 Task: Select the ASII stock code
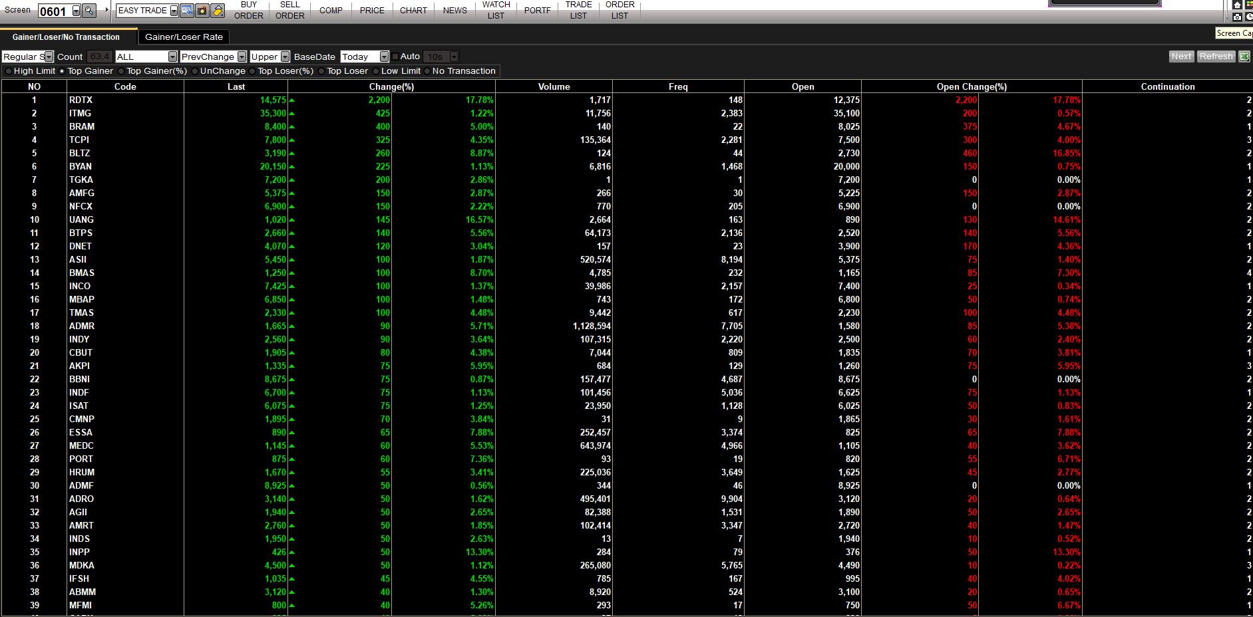pyautogui.click(x=78, y=259)
